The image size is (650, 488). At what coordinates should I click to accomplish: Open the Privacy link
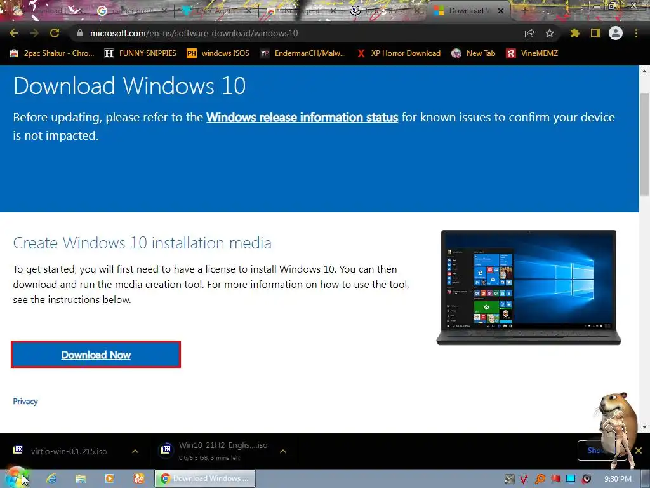tap(25, 402)
